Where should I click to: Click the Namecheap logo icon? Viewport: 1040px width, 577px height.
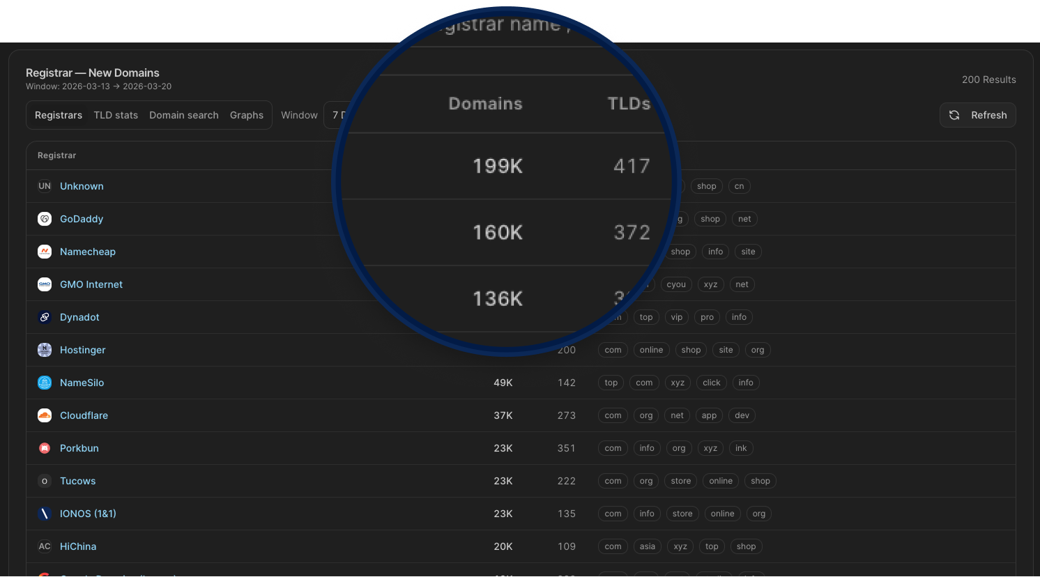45,252
